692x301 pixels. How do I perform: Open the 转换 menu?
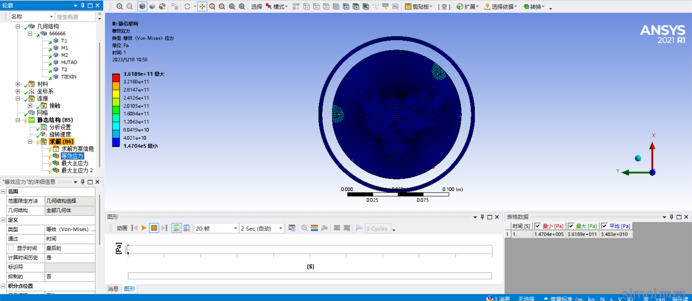(534, 6)
